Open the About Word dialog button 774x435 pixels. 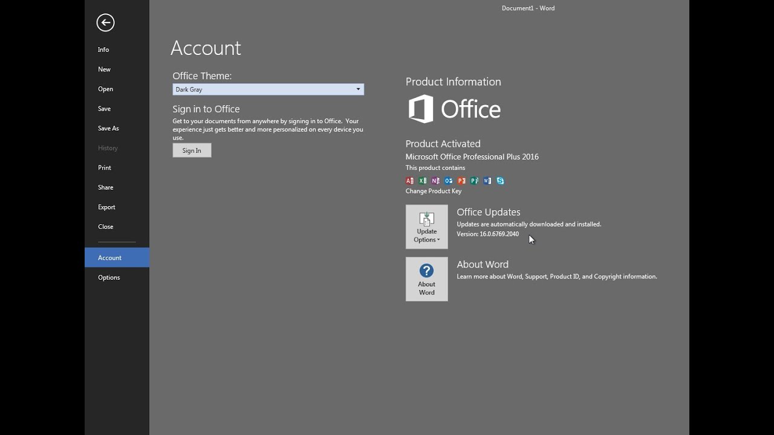pyautogui.click(x=427, y=279)
